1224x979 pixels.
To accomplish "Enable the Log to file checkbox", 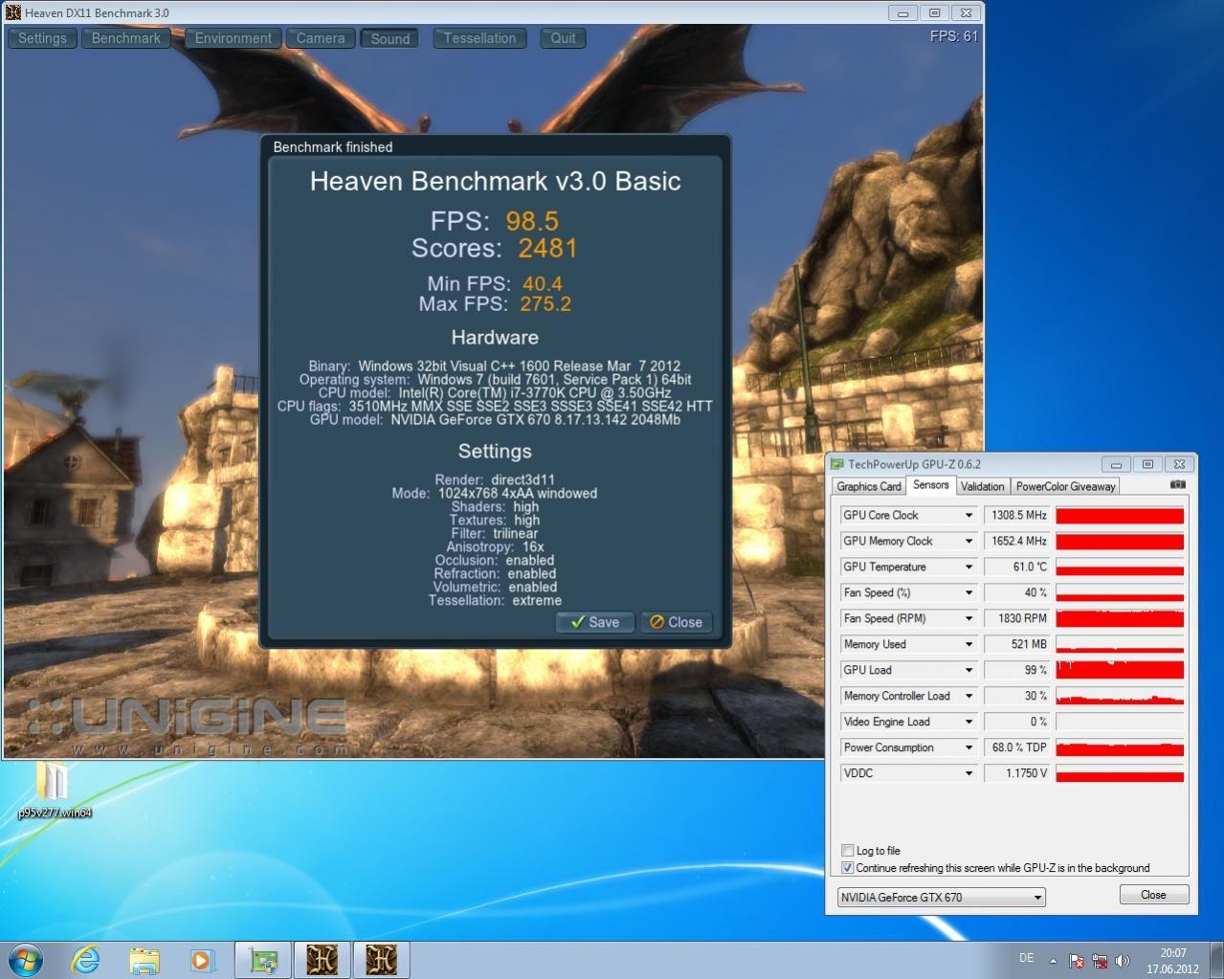I will [x=847, y=850].
